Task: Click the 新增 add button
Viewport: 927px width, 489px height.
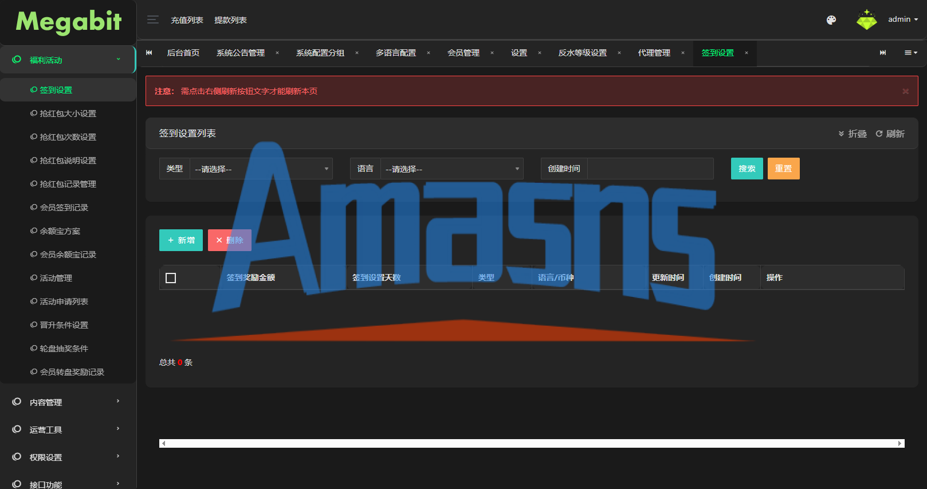Action: [x=181, y=240]
